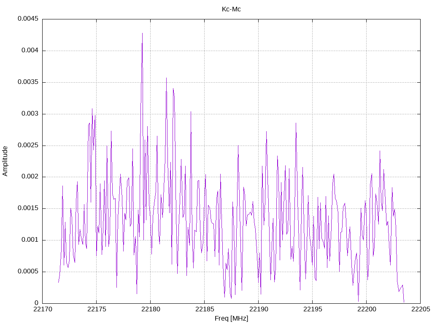Click x-axis tick label 22190

coord(259,309)
